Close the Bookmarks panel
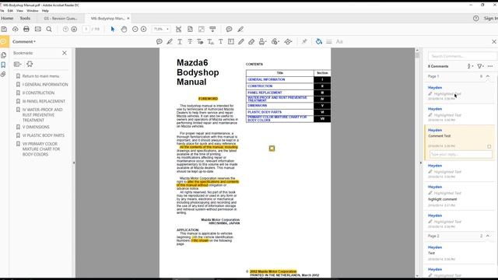Viewport: 498px width, 280px height. point(65,53)
